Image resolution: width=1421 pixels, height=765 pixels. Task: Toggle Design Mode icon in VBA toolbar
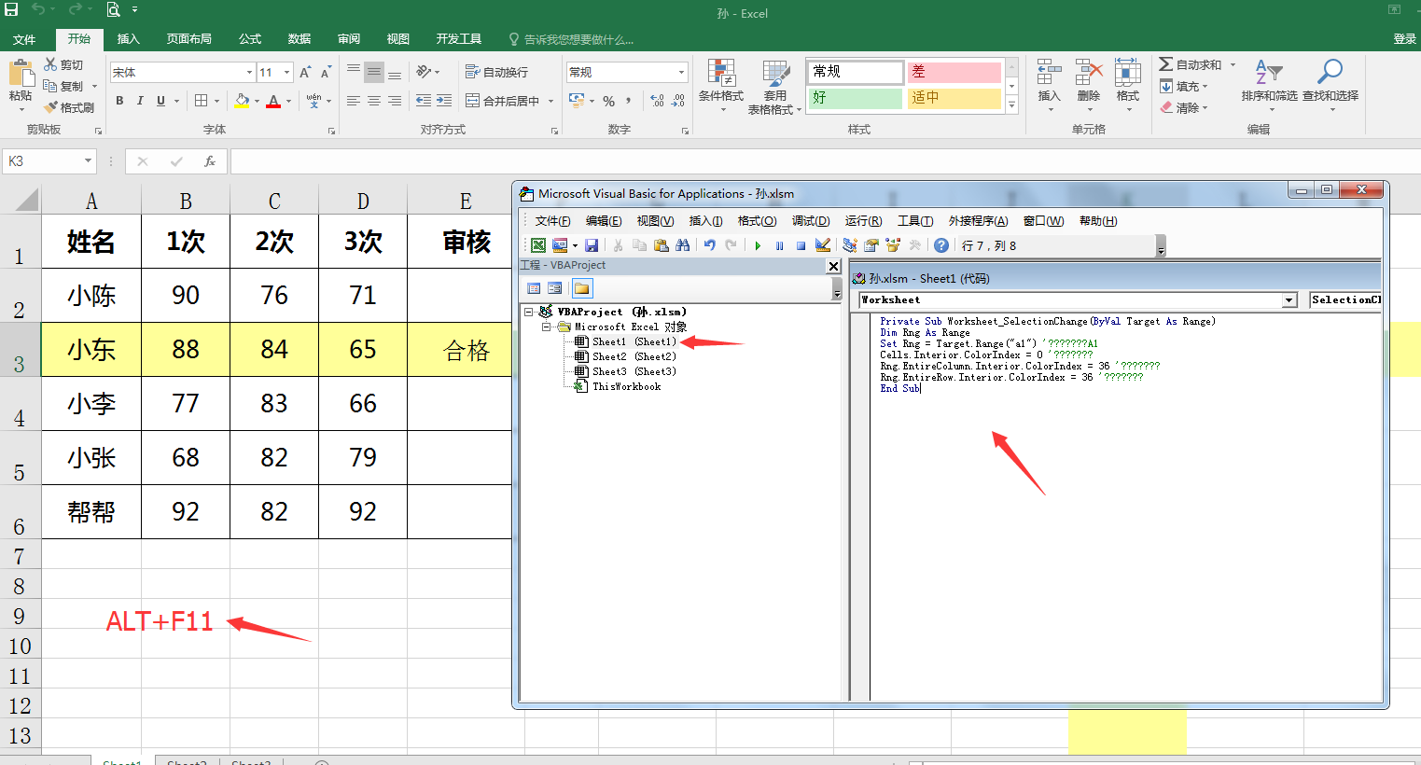[823, 245]
